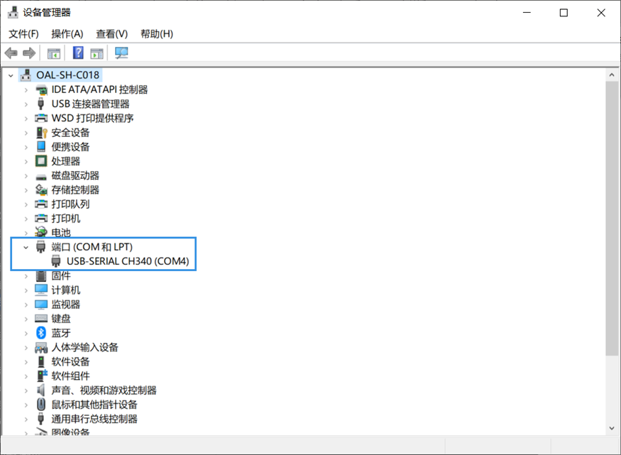Click the show/hide console tree icon
This screenshot has width=621, height=455.
54,53
